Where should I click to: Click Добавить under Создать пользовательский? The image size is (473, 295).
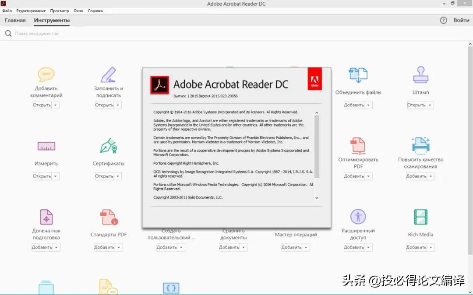click(167, 247)
